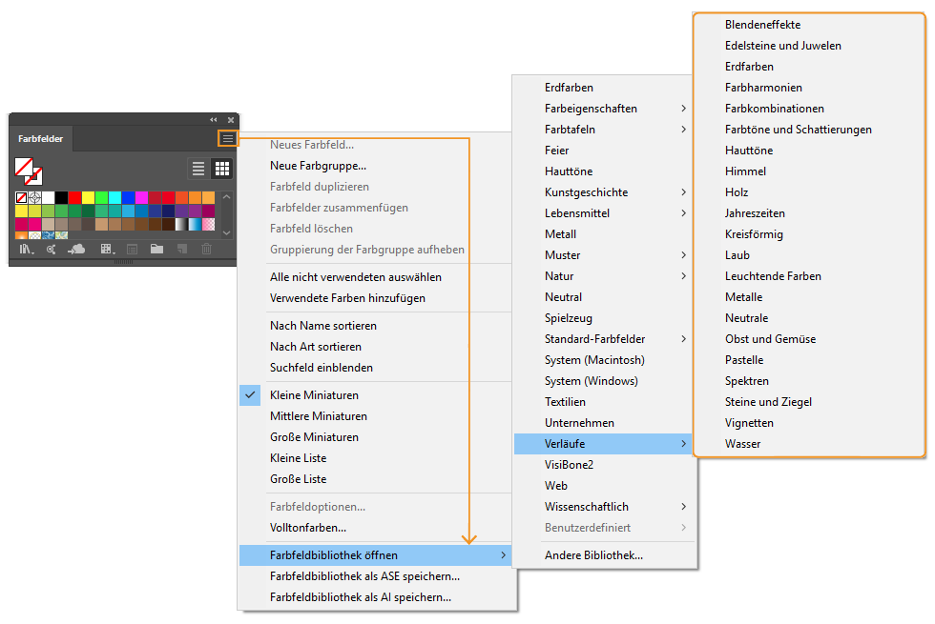Expand the highlighted Verläufe submenu
The image size is (935, 624).
tap(603, 444)
